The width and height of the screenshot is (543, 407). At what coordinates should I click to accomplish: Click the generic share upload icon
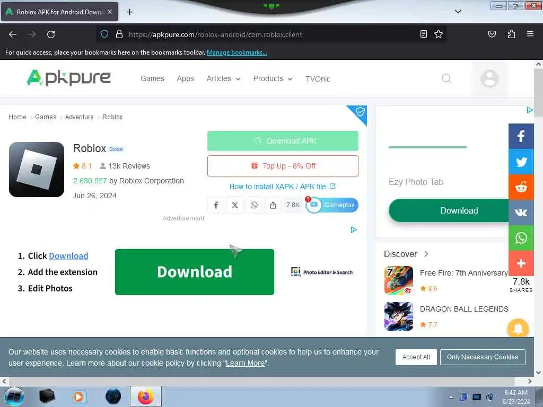pos(273,205)
